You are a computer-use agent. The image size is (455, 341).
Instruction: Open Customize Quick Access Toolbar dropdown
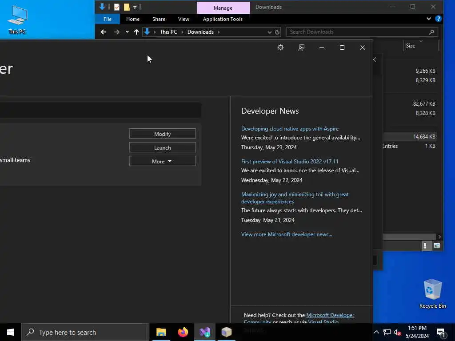point(135,7)
